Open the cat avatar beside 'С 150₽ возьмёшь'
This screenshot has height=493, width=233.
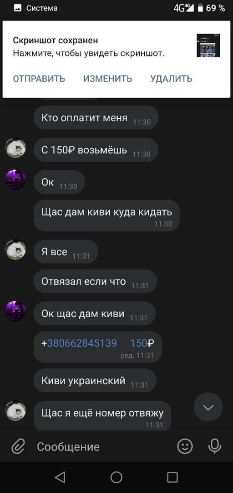coord(15,148)
